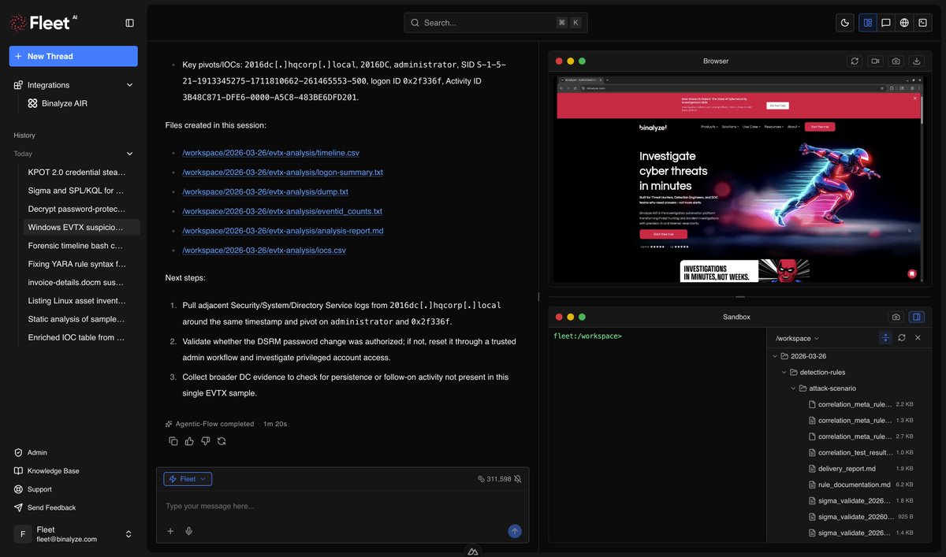This screenshot has width=946, height=557.
Task: Toggle the Sandbox file explorer side panel
Action: click(x=916, y=317)
